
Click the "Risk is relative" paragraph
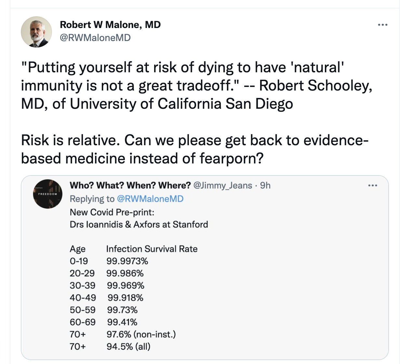coord(194,149)
